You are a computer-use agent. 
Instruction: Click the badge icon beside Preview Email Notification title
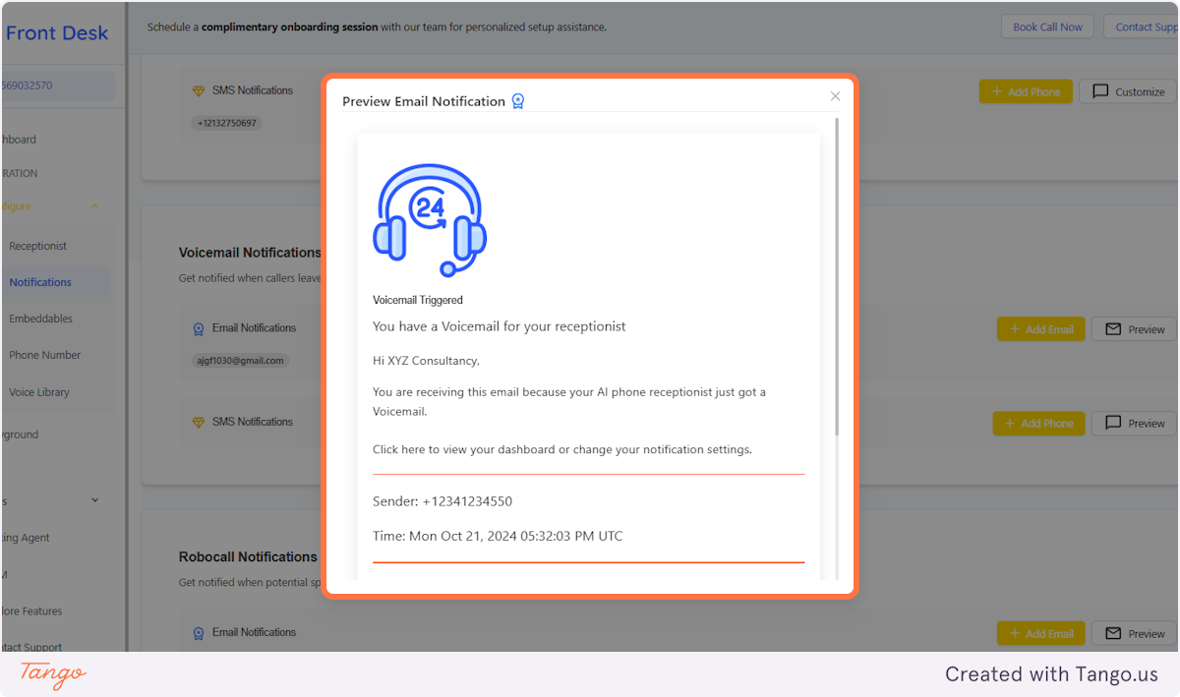[518, 100]
